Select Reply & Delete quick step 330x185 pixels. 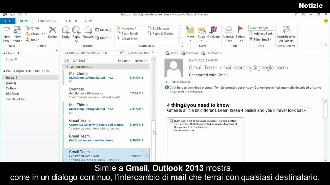160,34
